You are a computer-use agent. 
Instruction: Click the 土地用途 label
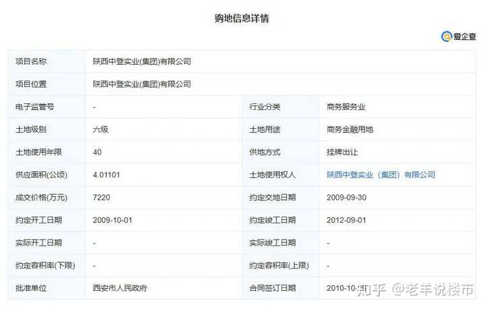coord(265,130)
